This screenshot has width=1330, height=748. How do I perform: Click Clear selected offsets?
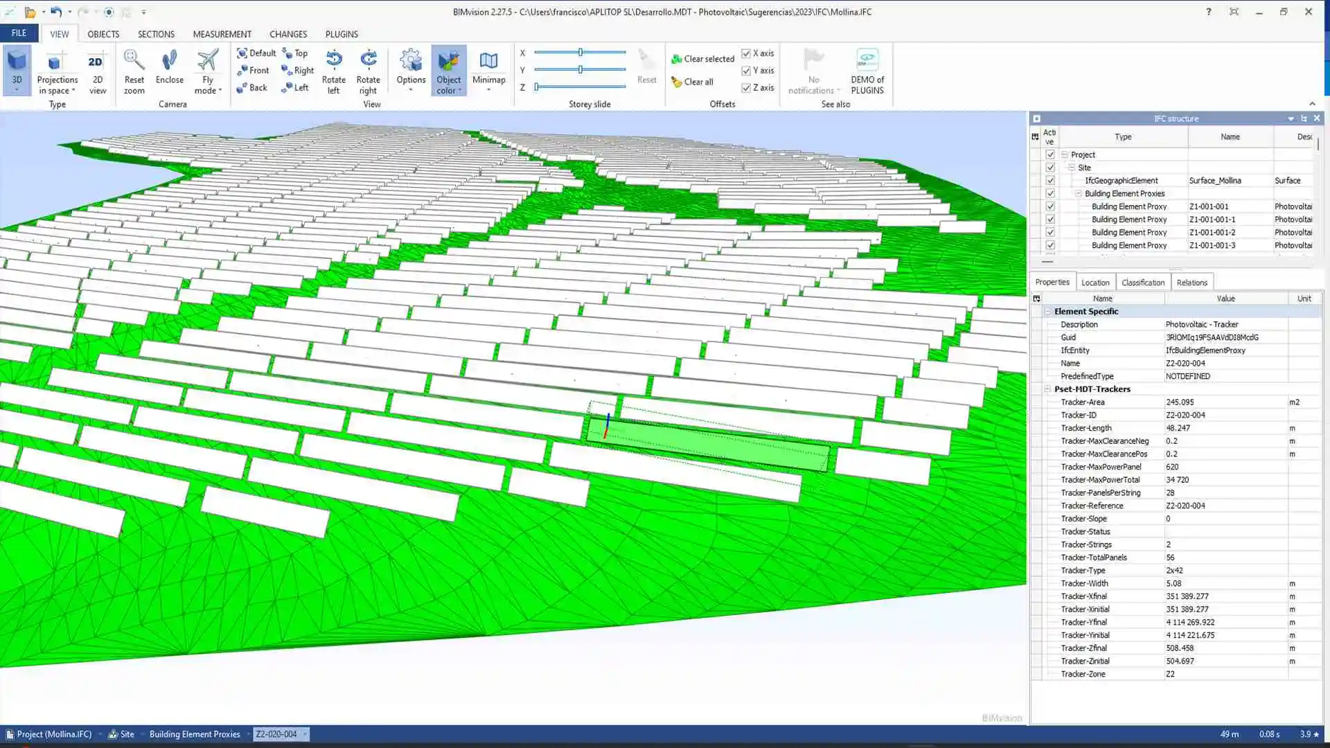702,59
